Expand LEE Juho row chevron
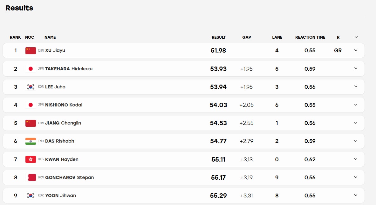The height and width of the screenshot is (205, 376). (x=356, y=86)
